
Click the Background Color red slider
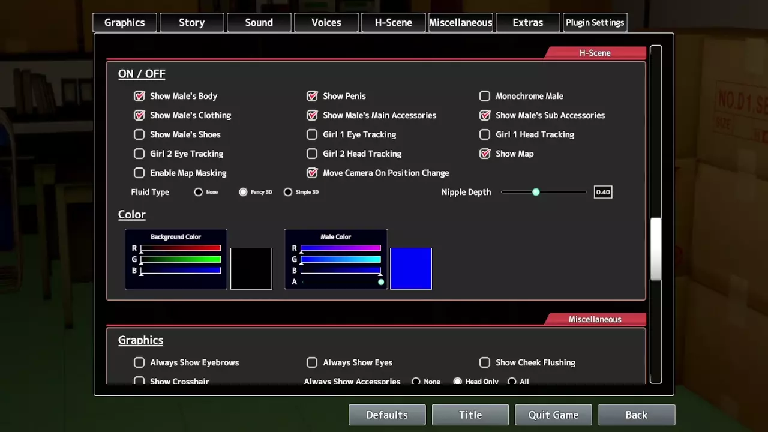(180, 248)
